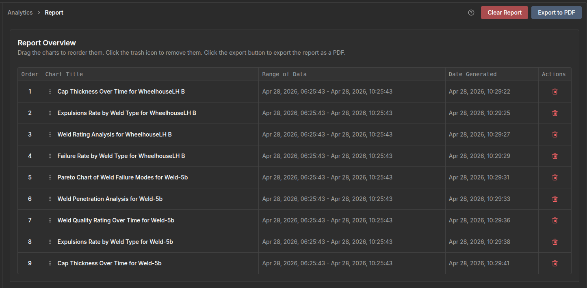Click order number 7 cell

(30, 220)
